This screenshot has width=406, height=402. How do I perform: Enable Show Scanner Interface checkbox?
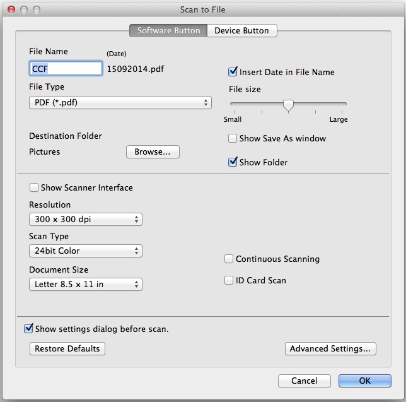click(34, 187)
